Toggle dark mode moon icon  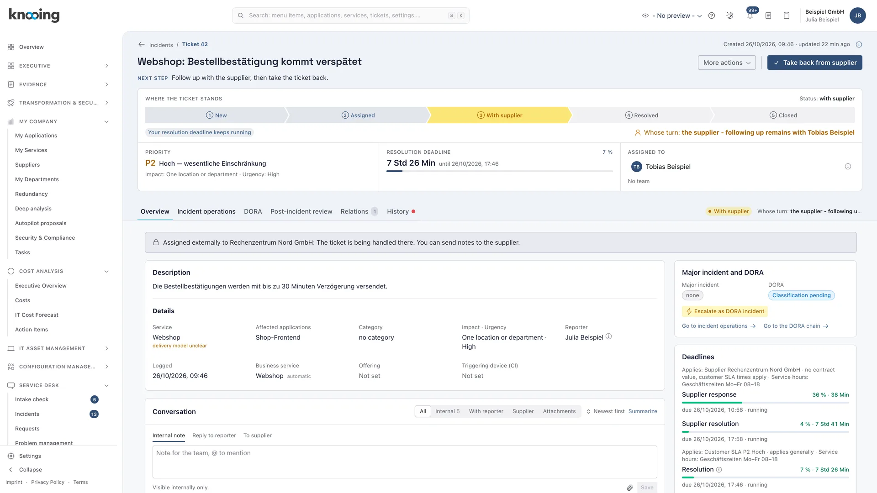pyautogui.click(x=730, y=16)
